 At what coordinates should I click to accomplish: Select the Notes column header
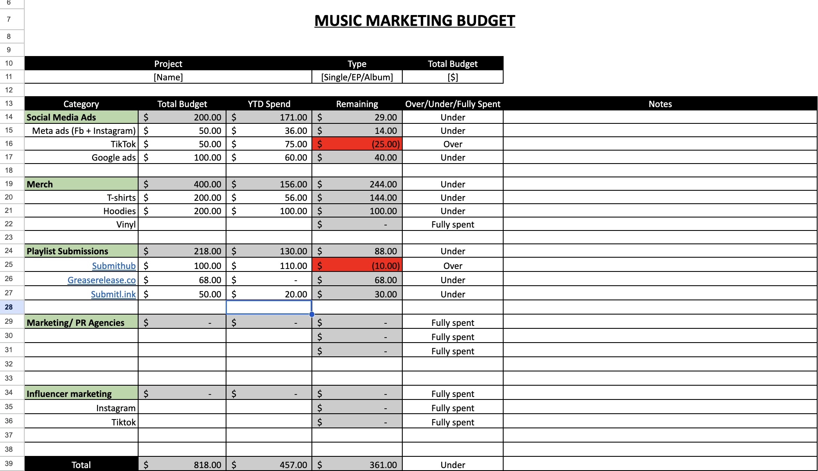tap(660, 104)
